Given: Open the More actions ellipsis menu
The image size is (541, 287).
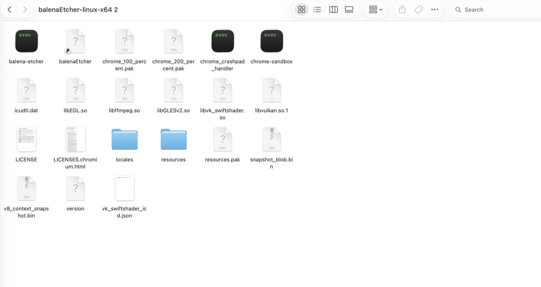Looking at the screenshot, I should click(x=435, y=10).
